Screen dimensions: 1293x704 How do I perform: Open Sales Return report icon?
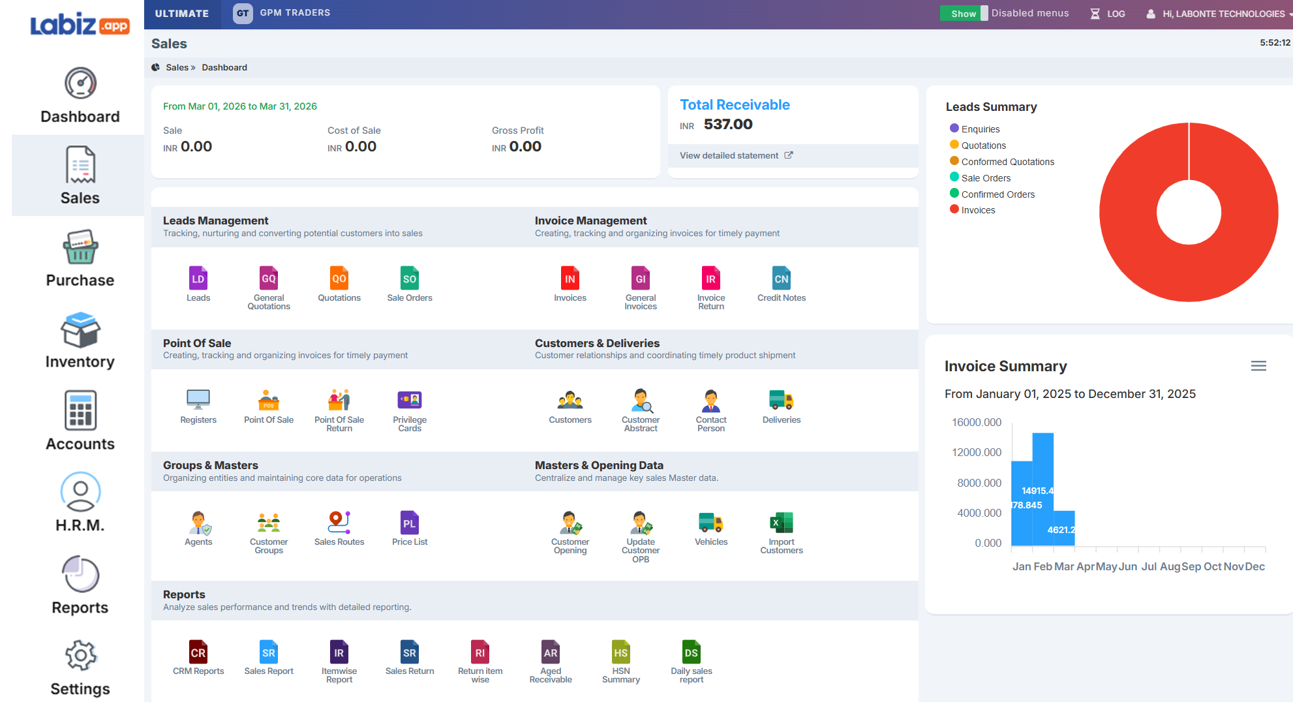[410, 652]
